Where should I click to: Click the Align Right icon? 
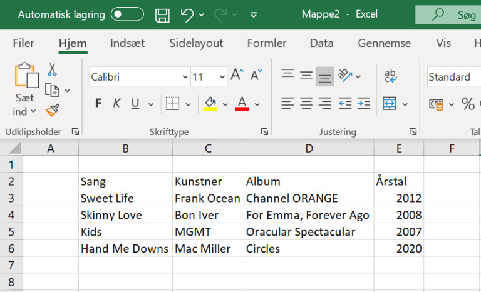[x=324, y=104]
